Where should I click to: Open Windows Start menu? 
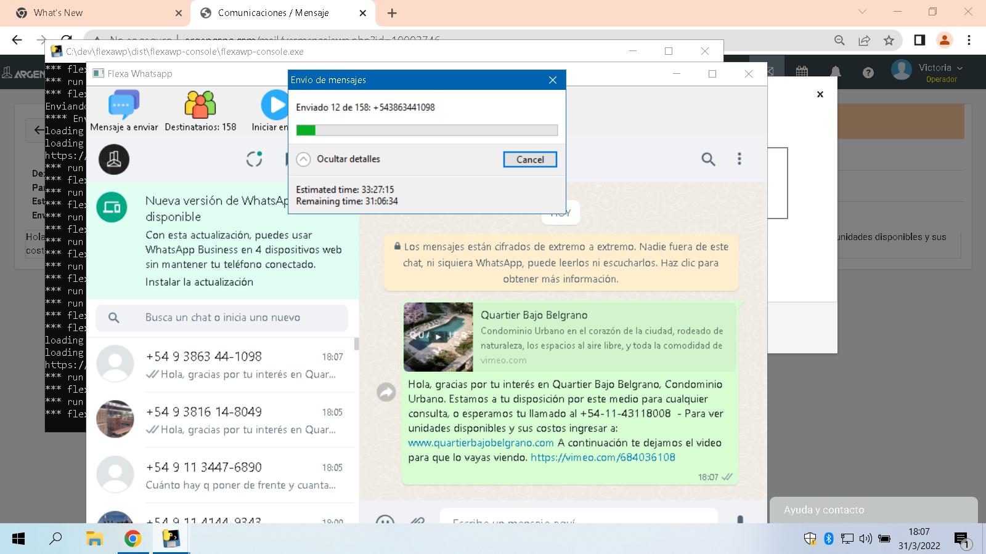tap(18, 539)
